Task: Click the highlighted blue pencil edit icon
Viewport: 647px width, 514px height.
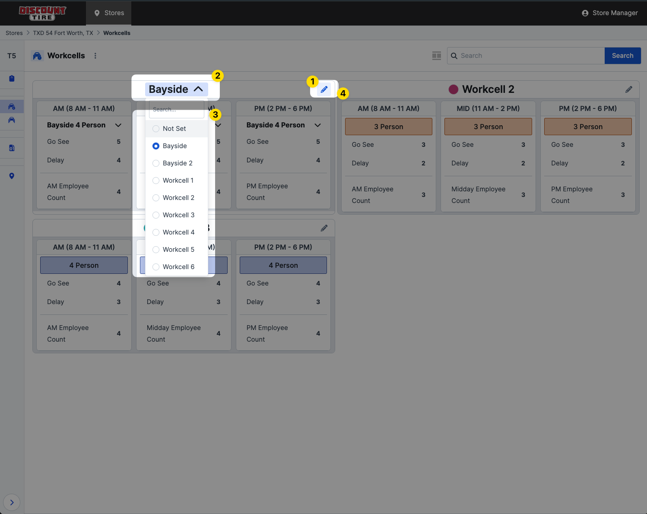Action: pyautogui.click(x=324, y=89)
